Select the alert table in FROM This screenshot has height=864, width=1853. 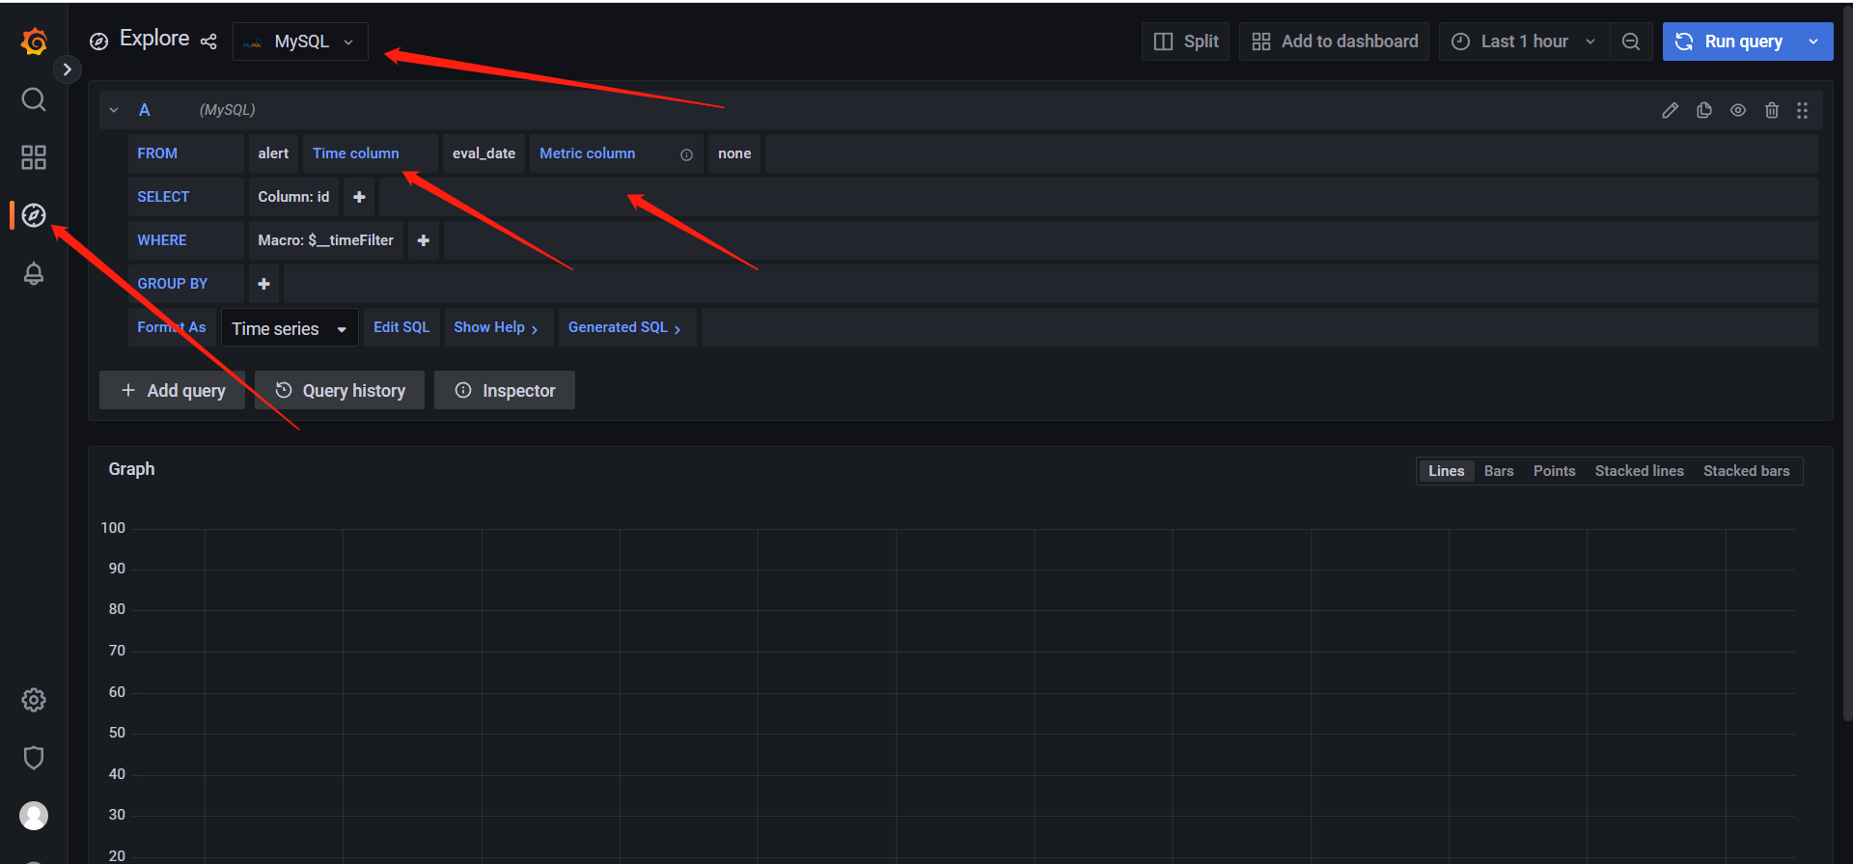[273, 153]
